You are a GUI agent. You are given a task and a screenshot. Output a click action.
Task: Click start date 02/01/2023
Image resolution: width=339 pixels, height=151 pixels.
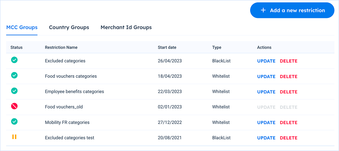[x=170, y=107]
